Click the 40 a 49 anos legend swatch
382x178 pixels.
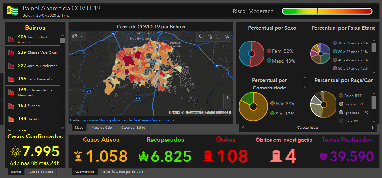coord(335,60)
